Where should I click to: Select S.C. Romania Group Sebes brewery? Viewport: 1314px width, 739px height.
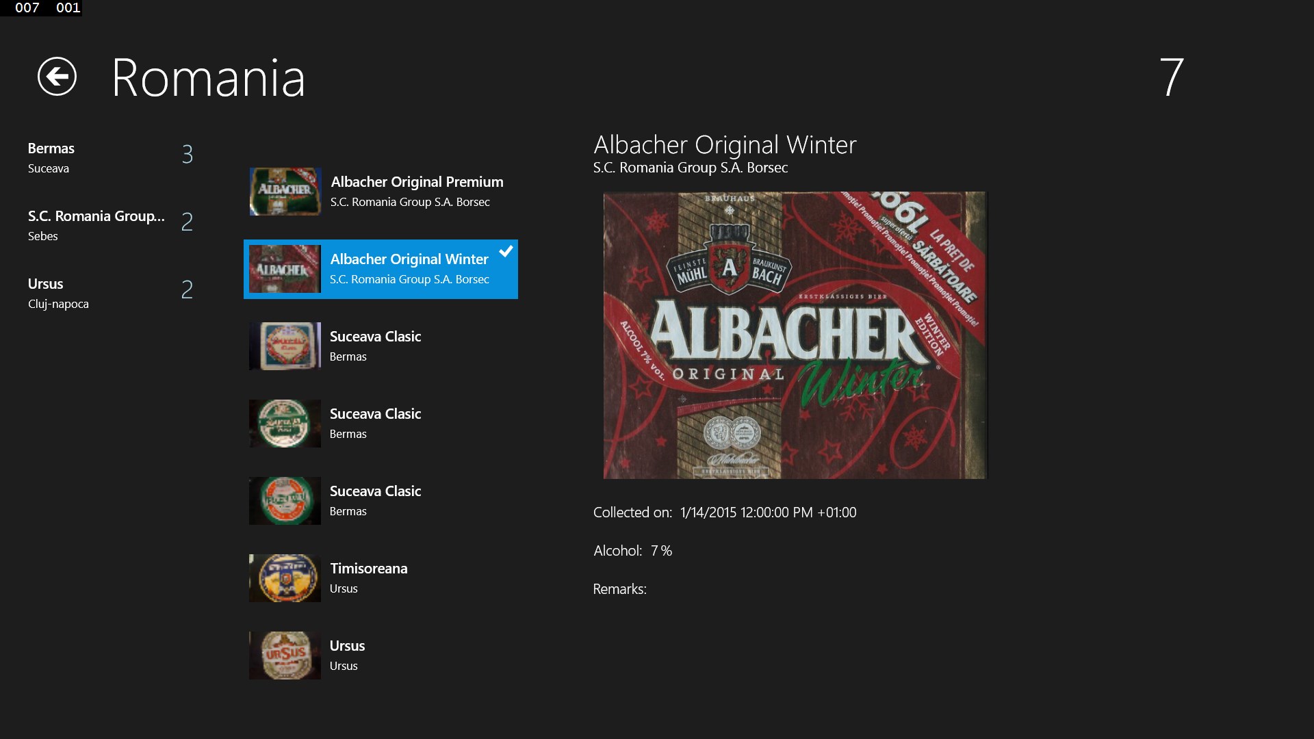pos(96,216)
